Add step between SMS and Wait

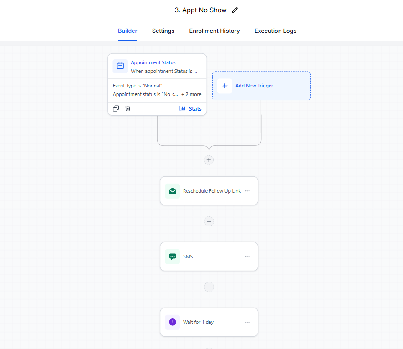(x=209, y=287)
